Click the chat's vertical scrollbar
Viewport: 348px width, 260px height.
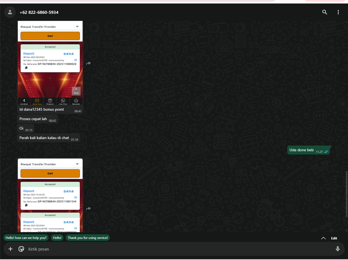tap(347, 194)
